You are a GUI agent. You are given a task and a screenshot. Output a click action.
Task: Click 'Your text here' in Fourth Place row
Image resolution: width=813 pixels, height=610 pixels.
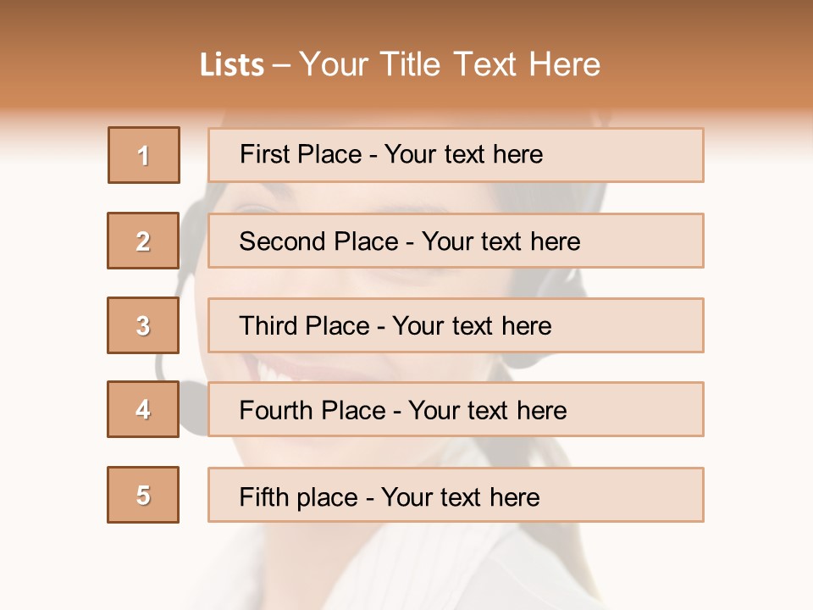488,410
